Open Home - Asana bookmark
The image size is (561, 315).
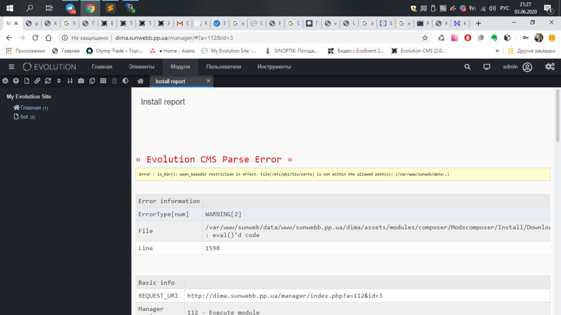click(x=172, y=51)
